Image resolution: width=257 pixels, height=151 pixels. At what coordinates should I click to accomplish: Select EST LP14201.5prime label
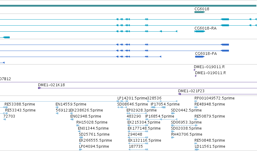pos(132,98)
